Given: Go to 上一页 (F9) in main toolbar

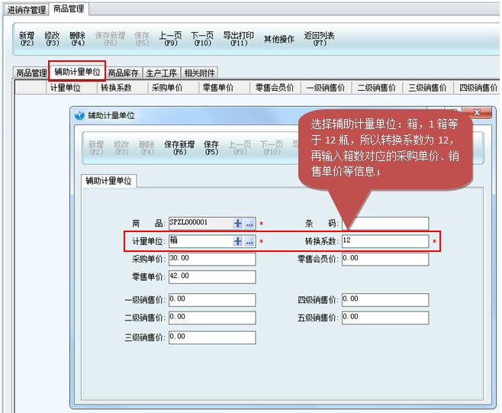Looking at the screenshot, I should tap(170, 39).
